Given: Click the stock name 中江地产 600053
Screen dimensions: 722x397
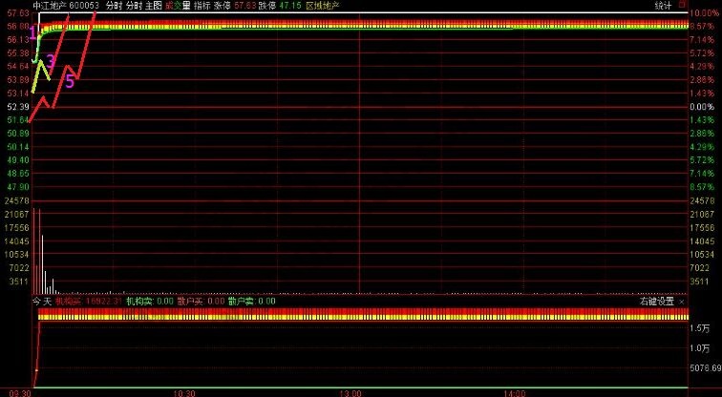Looking at the screenshot, I should pos(65,5).
